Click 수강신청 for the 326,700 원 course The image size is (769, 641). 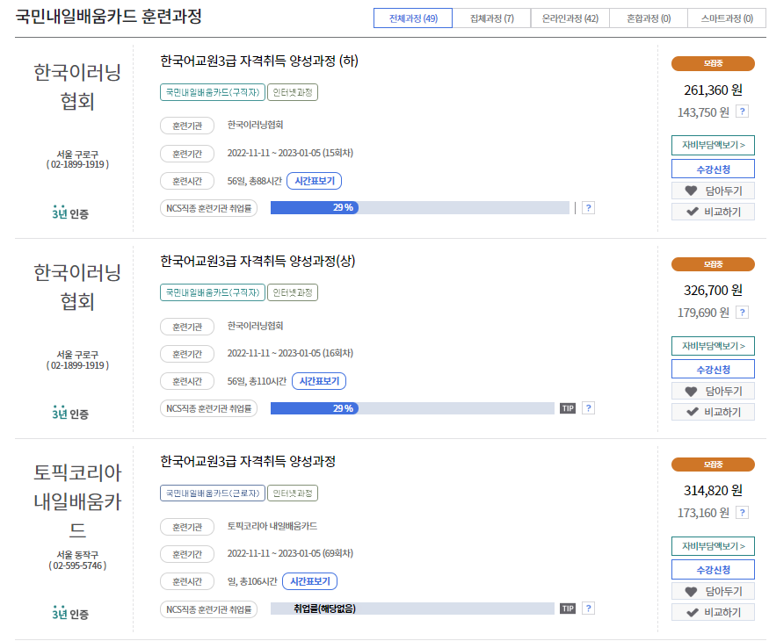pyautogui.click(x=713, y=369)
